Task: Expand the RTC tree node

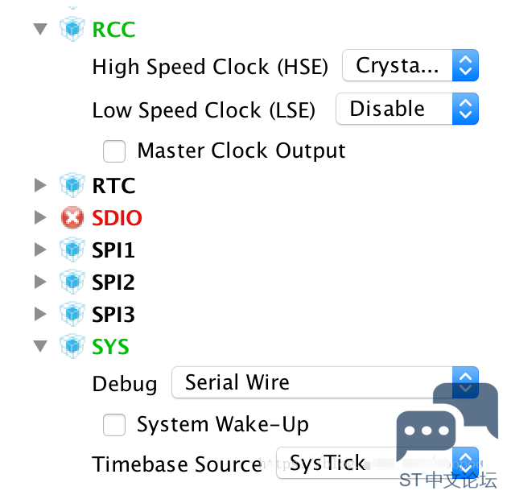Action: [x=40, y=185]
